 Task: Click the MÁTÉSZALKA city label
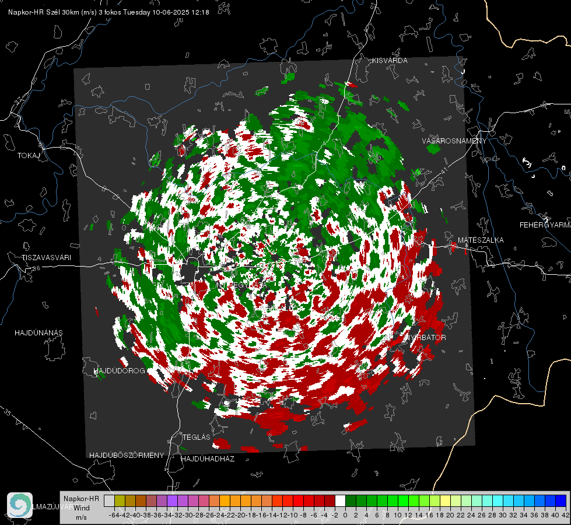(x=481, y=240)
